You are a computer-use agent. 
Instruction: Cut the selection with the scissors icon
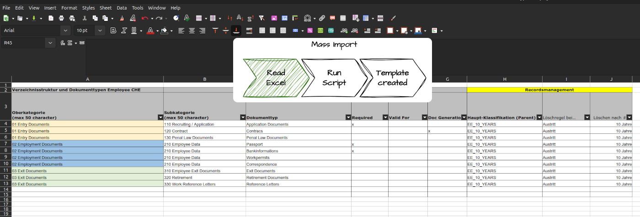85,18
